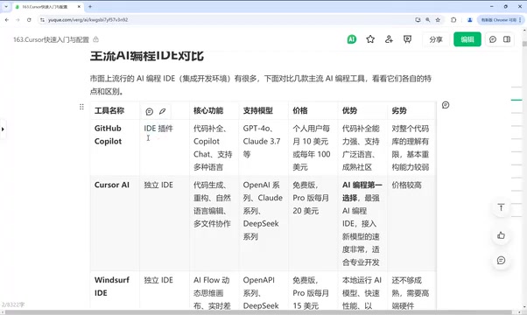Screen dimensions: 527x315
Task: Click the Windsurf IDE cell
Action: 115,290
